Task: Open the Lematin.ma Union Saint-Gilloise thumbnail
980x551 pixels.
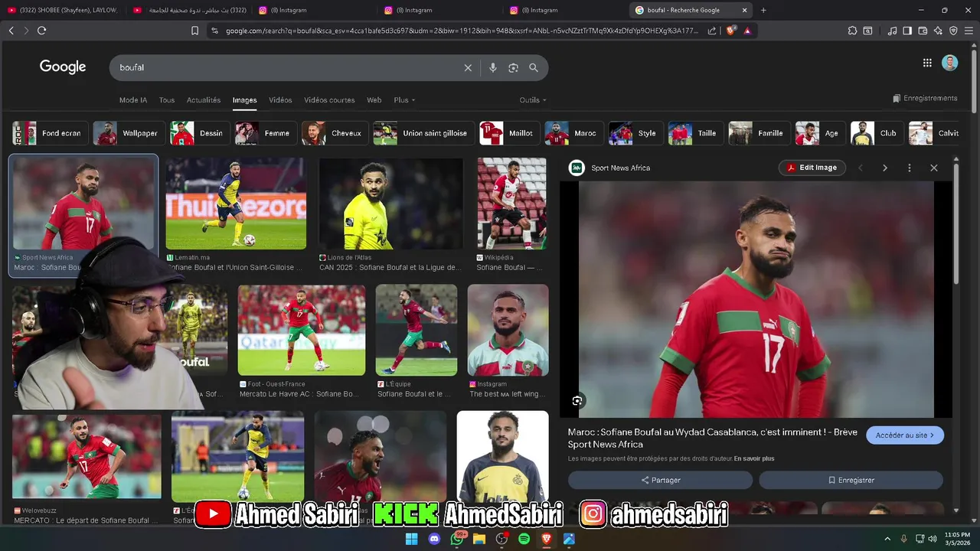Action: 236,204
